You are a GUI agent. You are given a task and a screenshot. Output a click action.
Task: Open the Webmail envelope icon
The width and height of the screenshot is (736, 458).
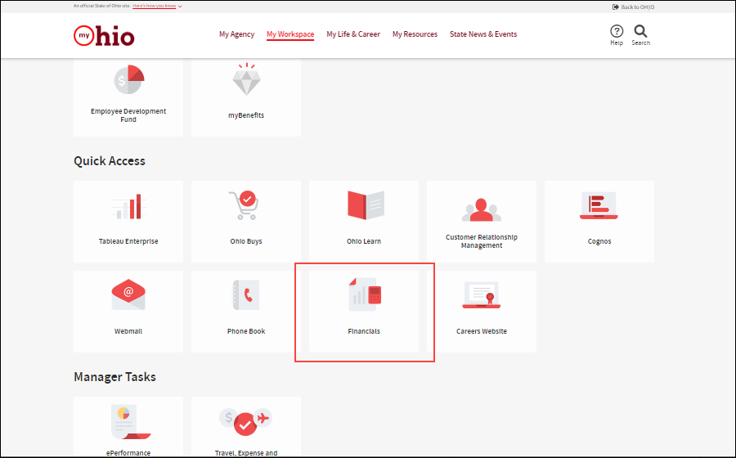click(128, 295)
